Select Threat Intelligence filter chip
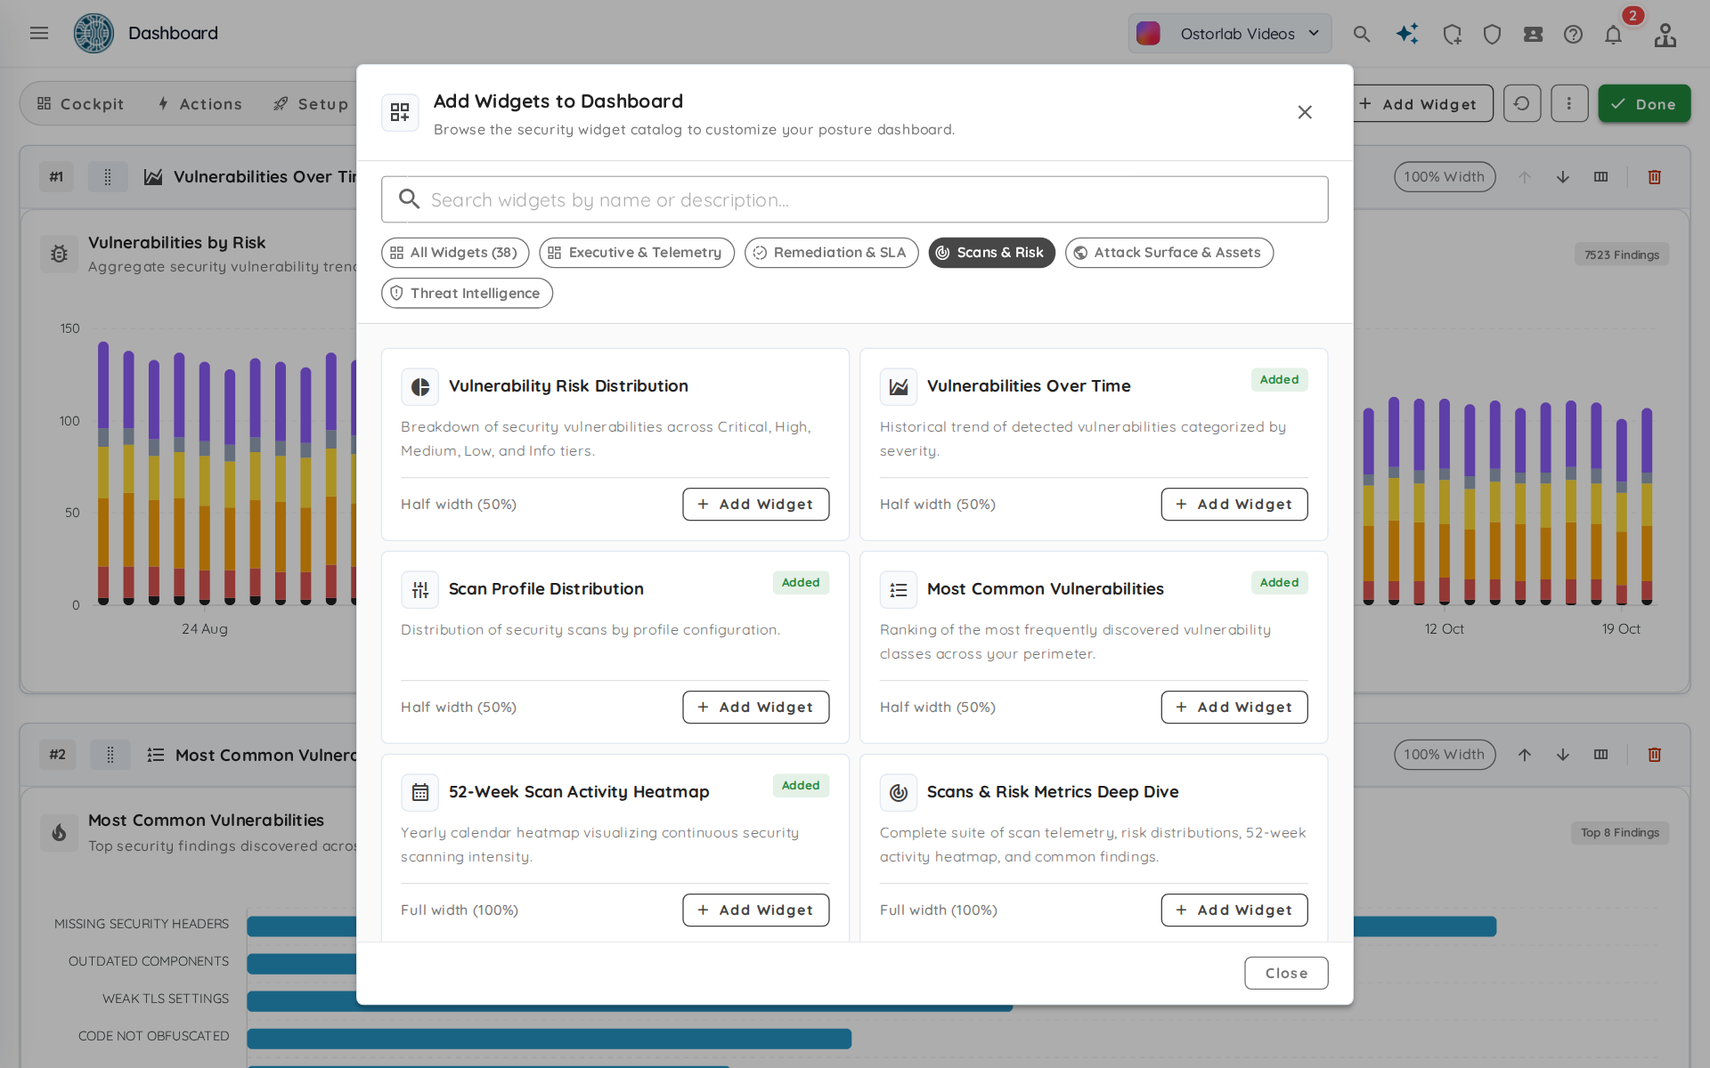This screenshot has height=1068, width=1710. 467,294
